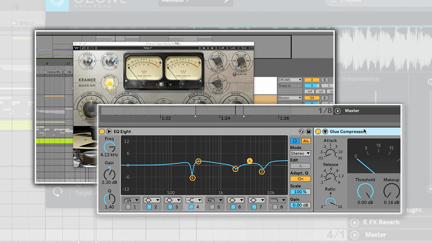Solo the DRUMS track with S button
The width and height of the screenshot is (432, 243).
(324, 80)
